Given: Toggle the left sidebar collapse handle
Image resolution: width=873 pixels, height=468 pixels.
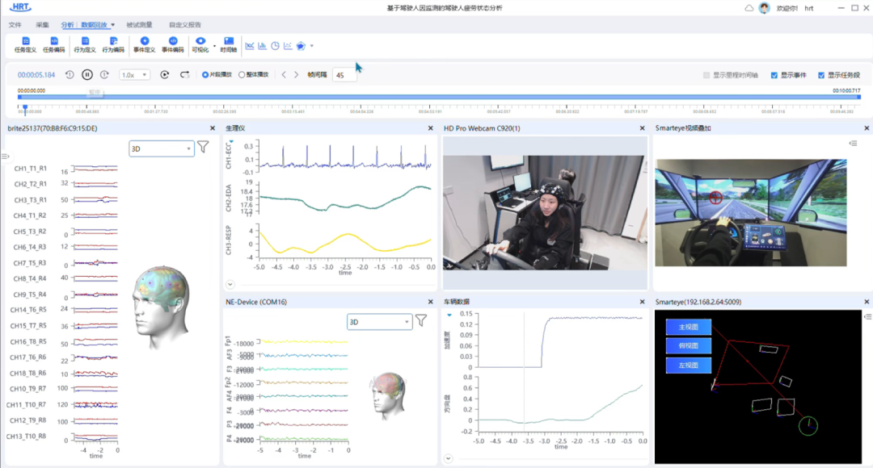Looking at the screenshot, I should click(5, 157).
